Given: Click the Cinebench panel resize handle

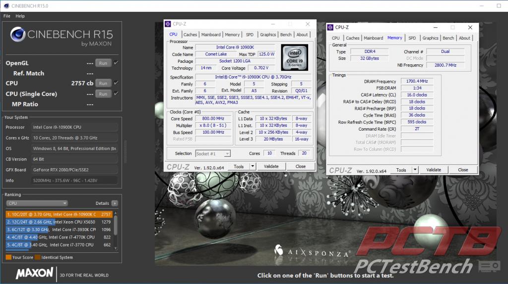Looking at the screenshot, I should [126, 152].
